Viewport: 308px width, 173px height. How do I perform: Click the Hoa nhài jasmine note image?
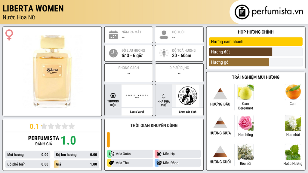tap(293, 123)
